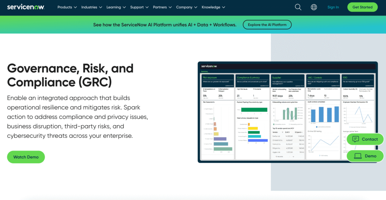
Task: Select the Governance, Risk, and Compliance heading
Action: pyautogui.click(x=70, y=75)
